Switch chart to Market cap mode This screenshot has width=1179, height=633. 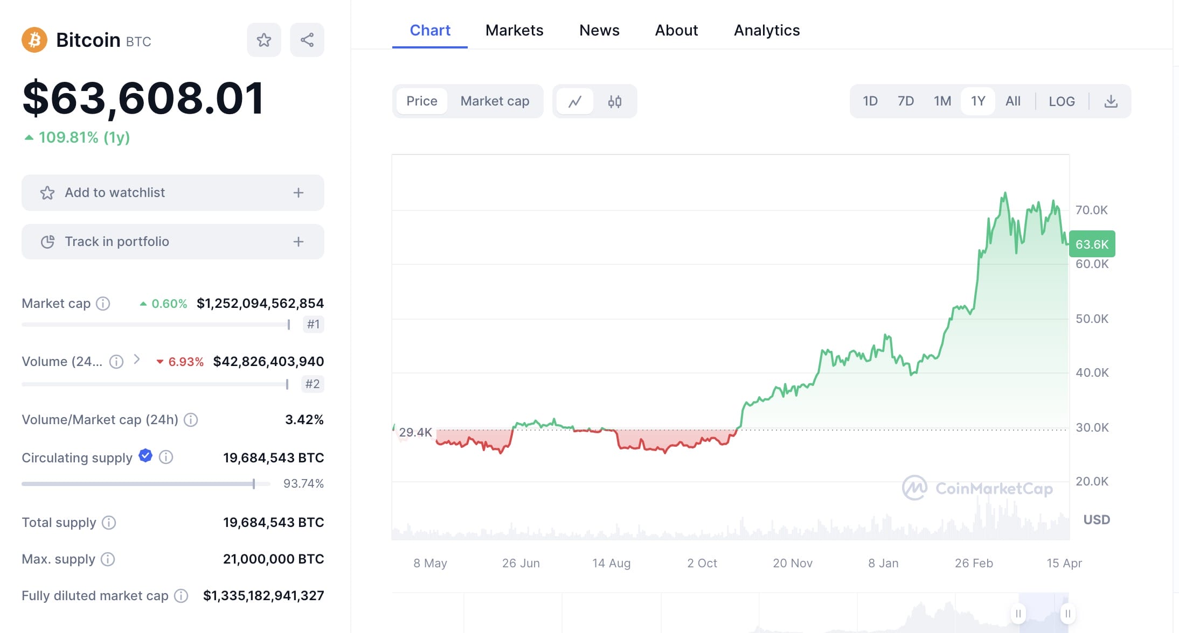coord(495,101)
